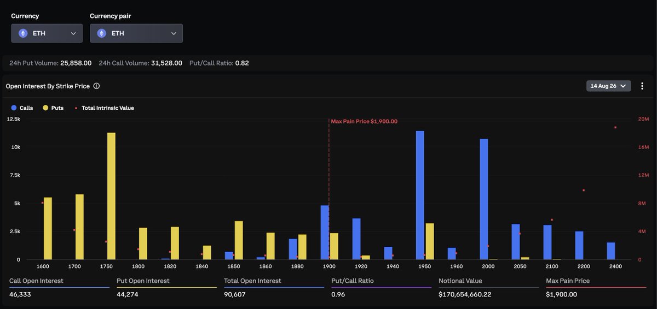
Task: Click the Put Open Interest value 44,274
Action: click(128, 294)
